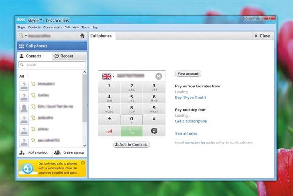
Task: Click the SMS message icon on dialpad
Action: pos(154,131)
